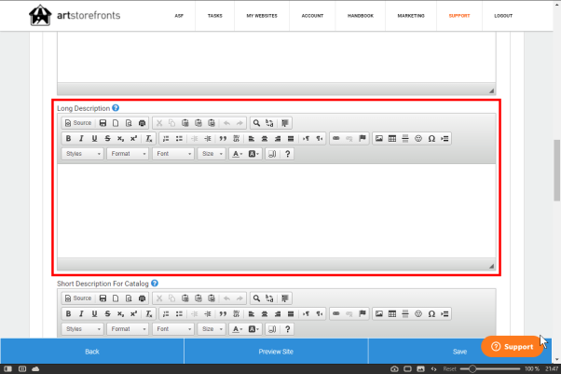Insert table in Long Description editor
The width and height of the screenshot is (561, 374).
[x=391, y=138]
